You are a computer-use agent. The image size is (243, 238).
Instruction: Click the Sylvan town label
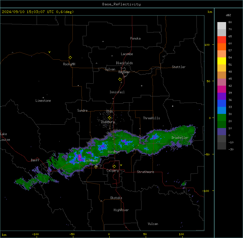click(x=110, y=69)
